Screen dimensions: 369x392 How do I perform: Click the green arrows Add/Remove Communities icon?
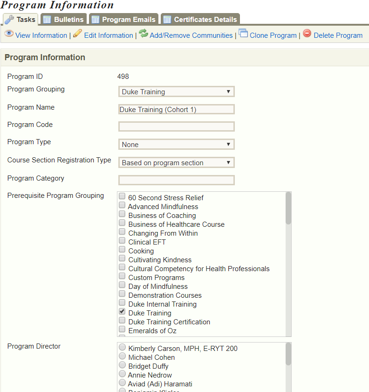click(143, 33)
